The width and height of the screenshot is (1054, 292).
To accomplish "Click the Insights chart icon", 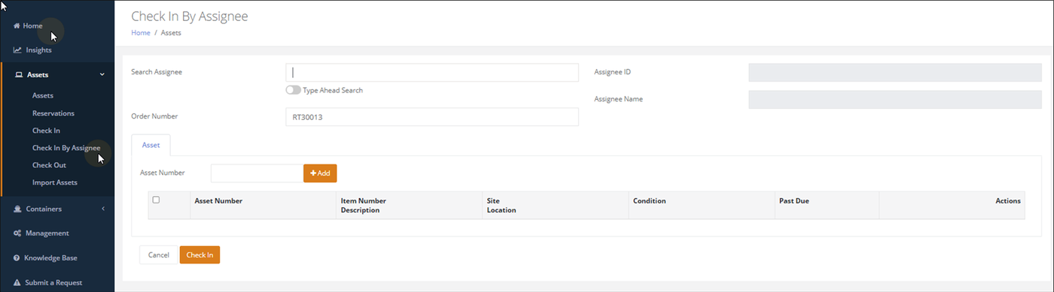I will point(17,50).
